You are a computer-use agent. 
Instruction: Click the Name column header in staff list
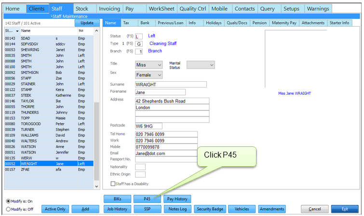pos(48,30)
